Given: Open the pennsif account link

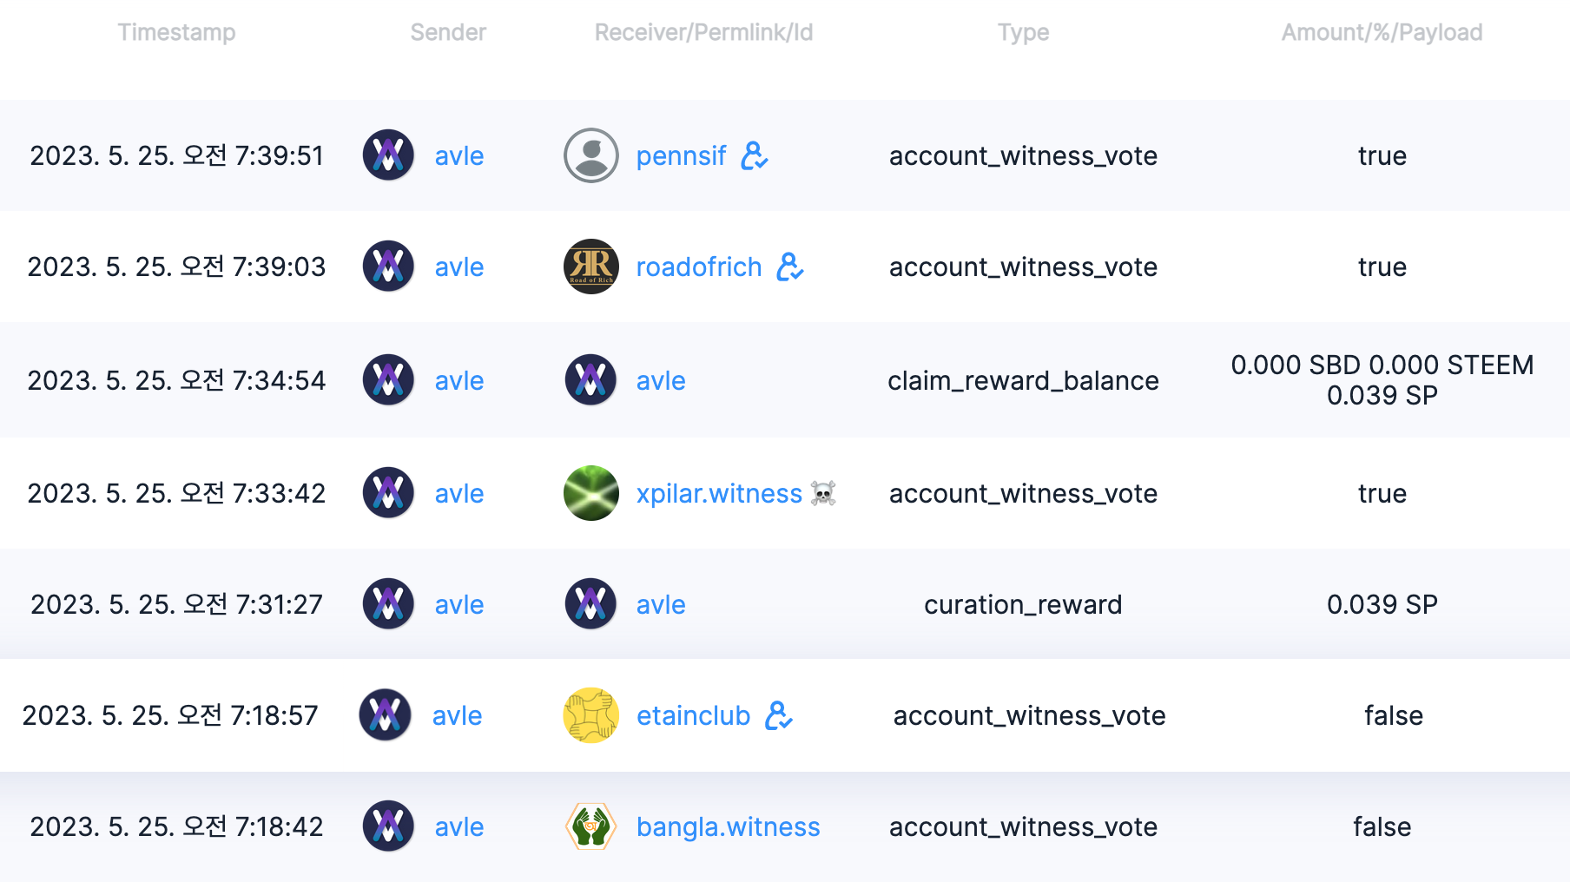Looking at the screenshot, I should pos(681,156).
